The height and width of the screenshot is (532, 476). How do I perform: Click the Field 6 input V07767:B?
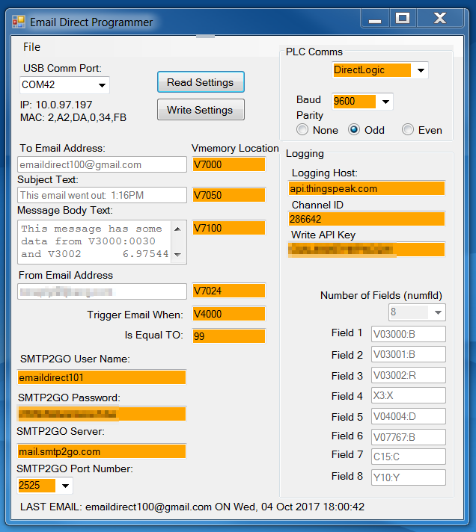409,437
